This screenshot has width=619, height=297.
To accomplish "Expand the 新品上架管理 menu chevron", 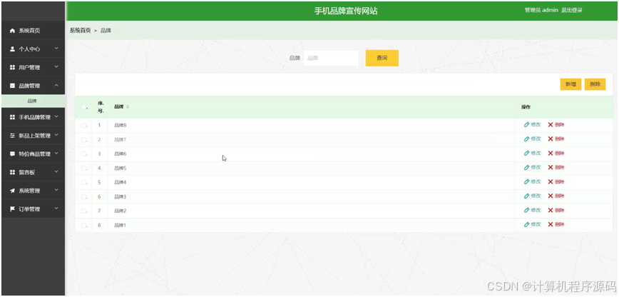I will coord(56,135).
